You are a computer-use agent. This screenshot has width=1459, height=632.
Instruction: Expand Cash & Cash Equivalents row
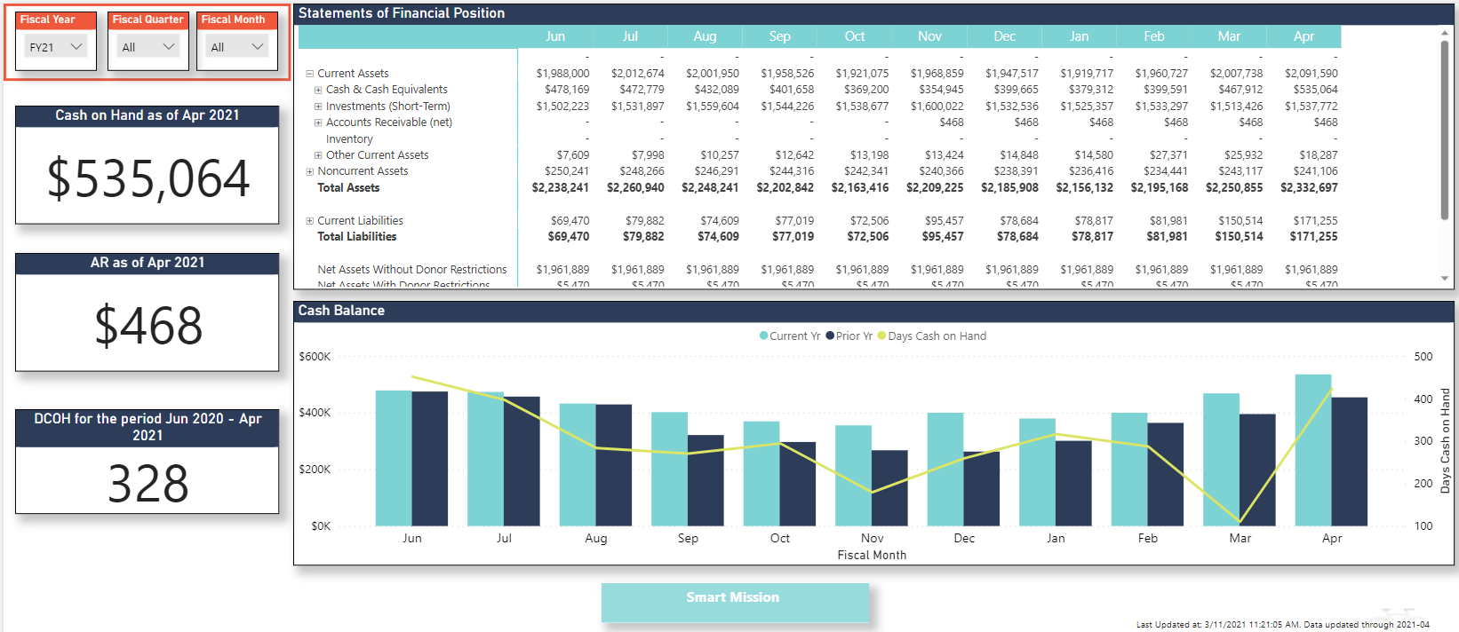pos(318,90)
